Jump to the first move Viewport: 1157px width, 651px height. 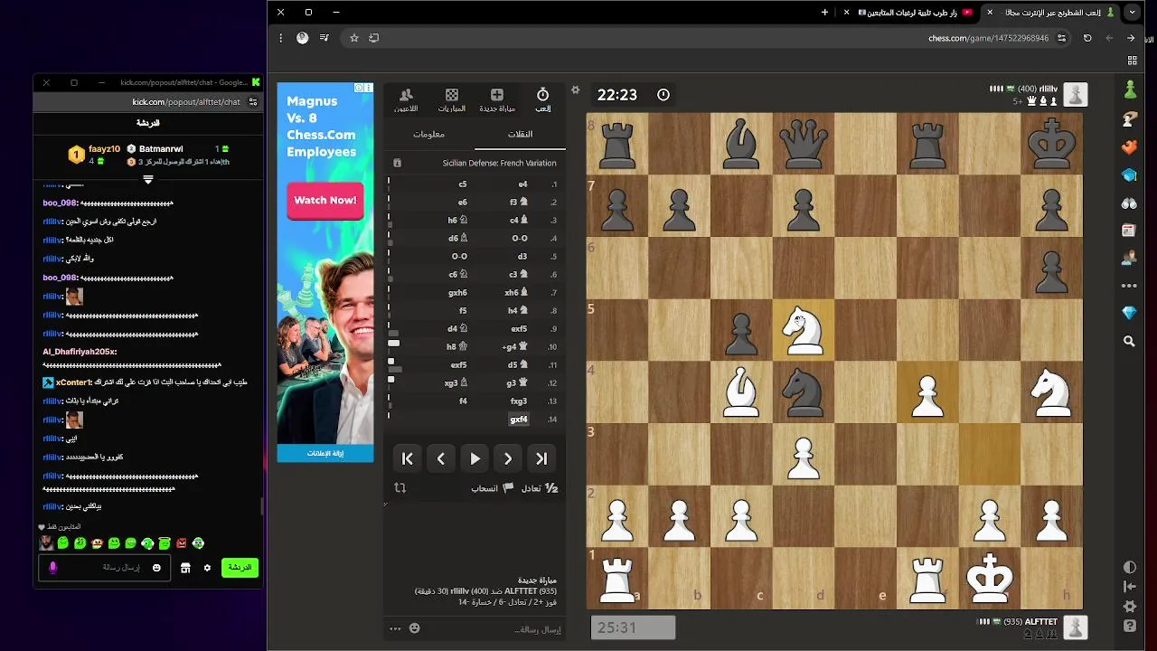(x=408, y=458)
